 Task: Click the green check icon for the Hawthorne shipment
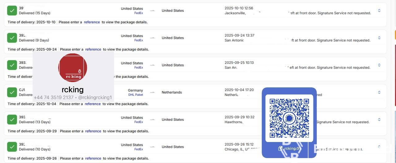[x=12, y=119]
